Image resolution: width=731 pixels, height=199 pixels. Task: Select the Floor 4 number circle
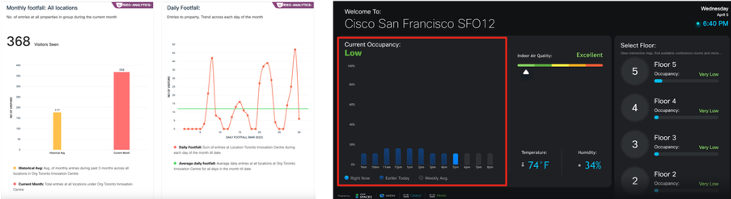pyautogui.click(x=635, y=108)
